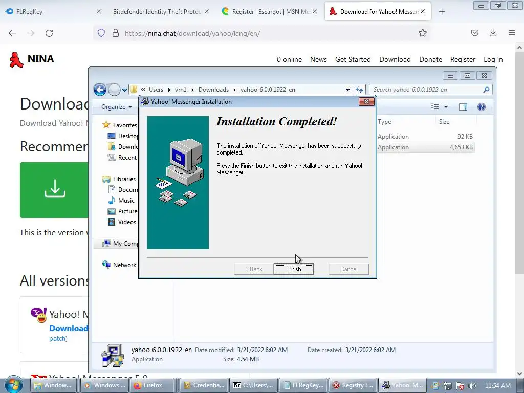
Task: Open the Credential Manager taskbar button
Action: click(204, 385)
